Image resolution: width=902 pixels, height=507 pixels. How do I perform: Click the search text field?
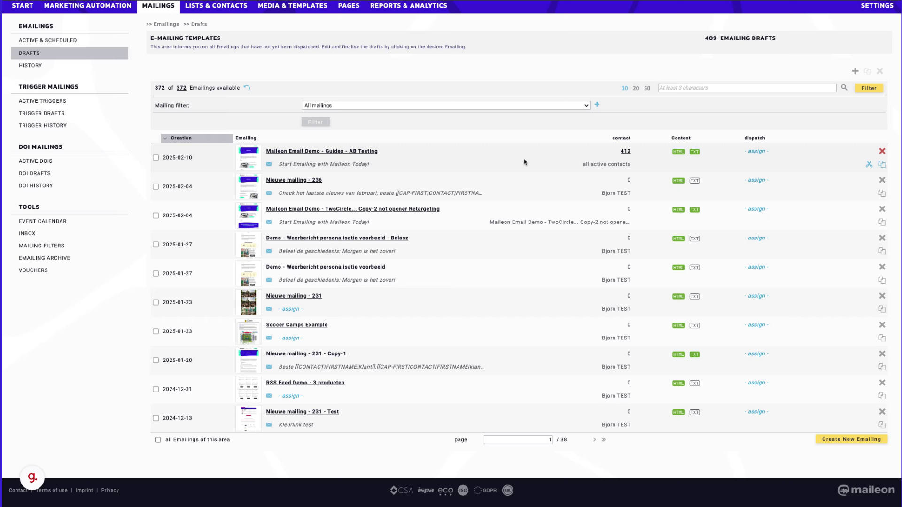tap(747, 88)
